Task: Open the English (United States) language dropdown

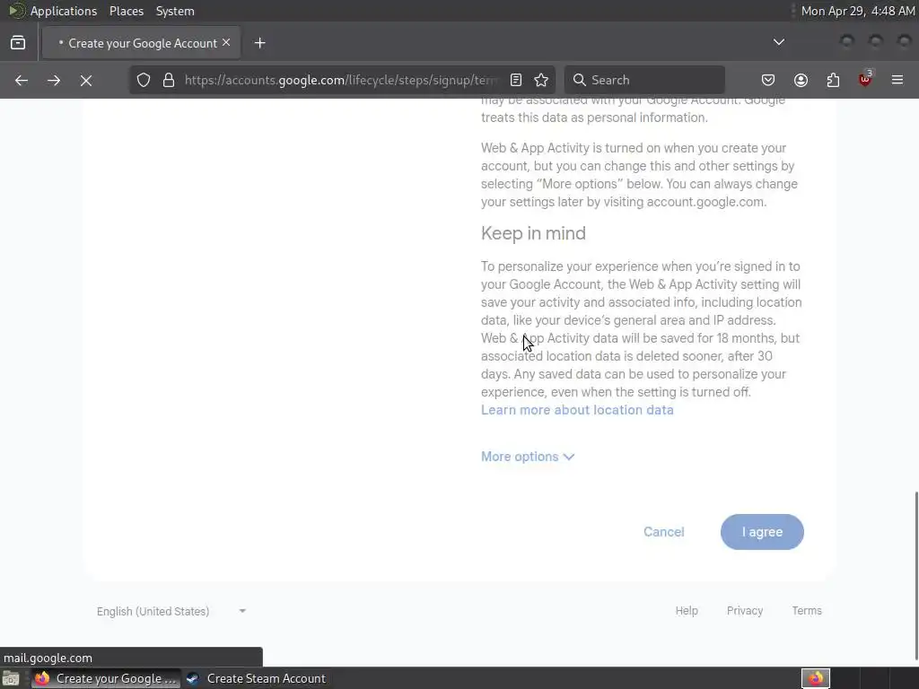Action: 171,611
